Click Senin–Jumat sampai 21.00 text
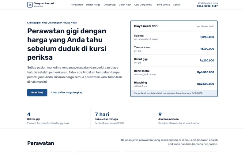 click(x=110, y=123)
